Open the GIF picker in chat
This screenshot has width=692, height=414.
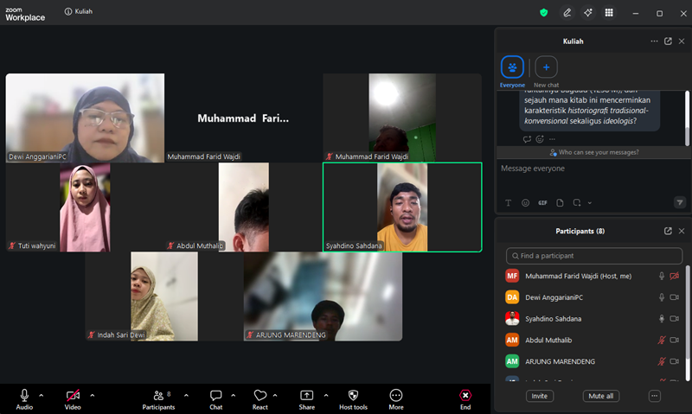(x=542, y=203)
